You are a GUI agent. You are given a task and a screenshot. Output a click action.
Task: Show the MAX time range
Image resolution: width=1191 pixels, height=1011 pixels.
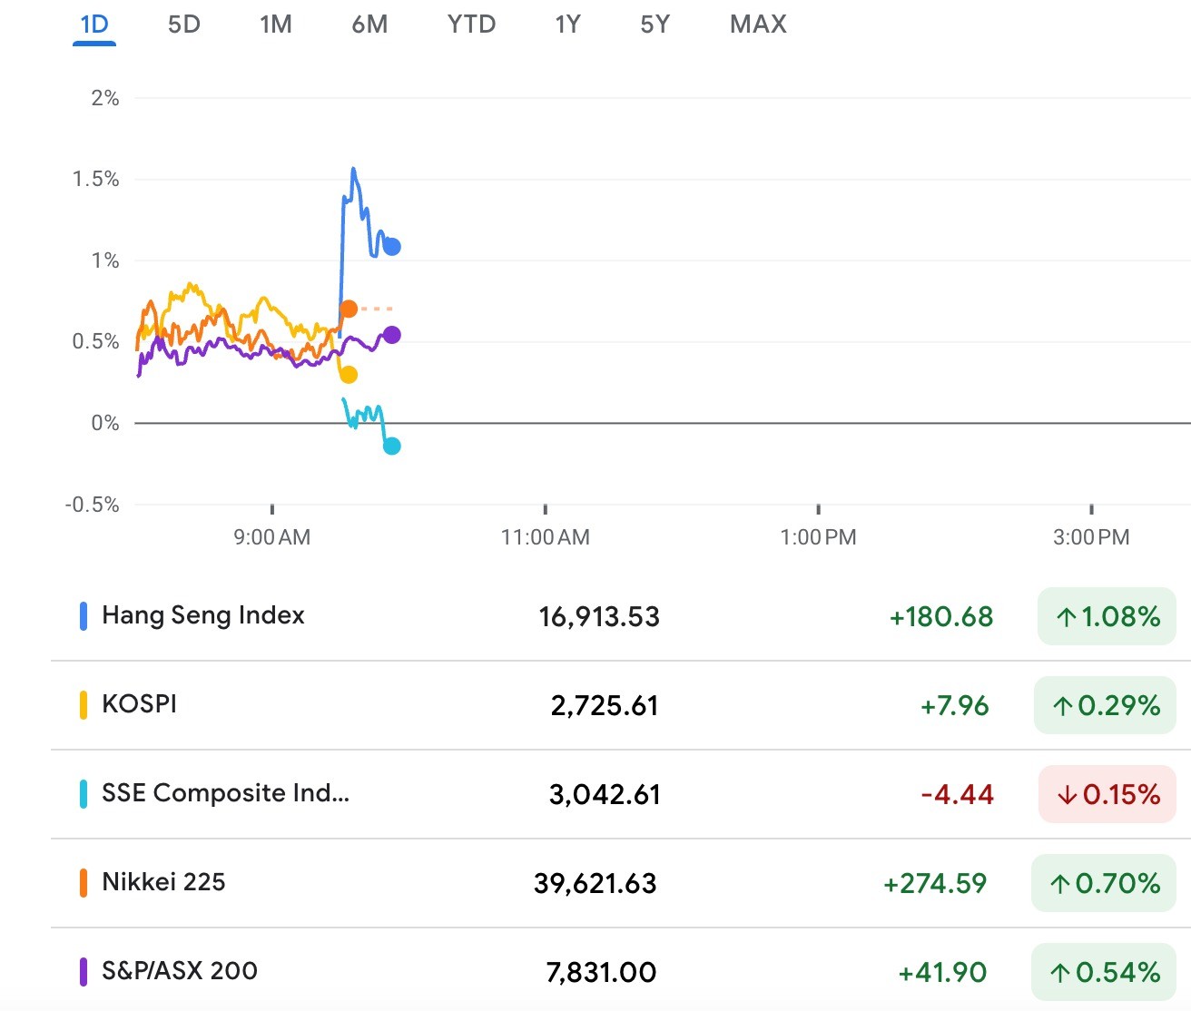758,25
